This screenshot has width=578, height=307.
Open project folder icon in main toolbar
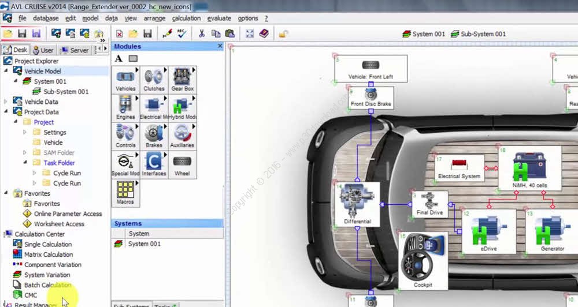[8, 34]
